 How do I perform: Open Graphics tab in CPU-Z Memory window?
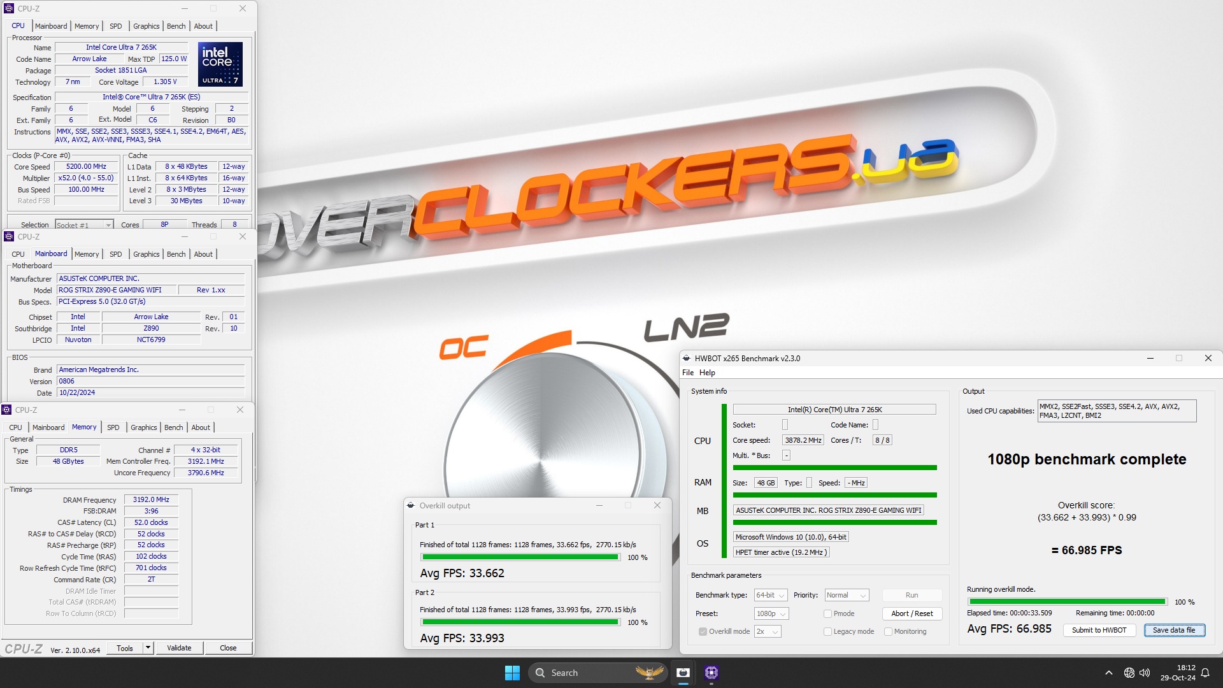143,427
